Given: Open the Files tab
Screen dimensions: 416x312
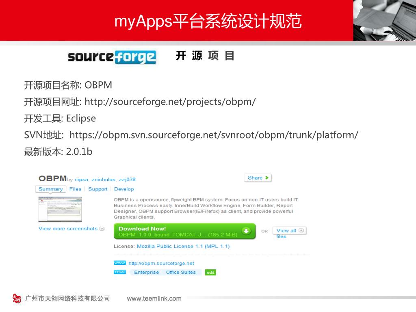Looking at the screenshot, I should [x=75, y=189].
